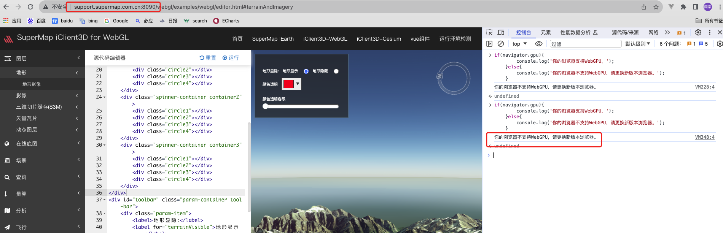This screenshot has width=723, height=233.
Task: Show more DevTools tabs with the chevron
Action: pos(667,33)
